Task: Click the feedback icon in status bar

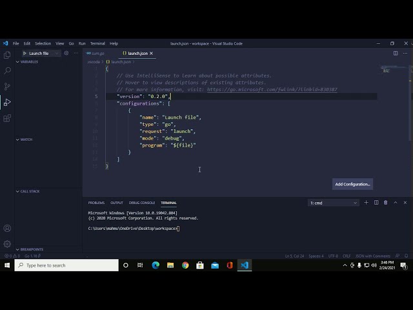Action: [x=398, y=256]
